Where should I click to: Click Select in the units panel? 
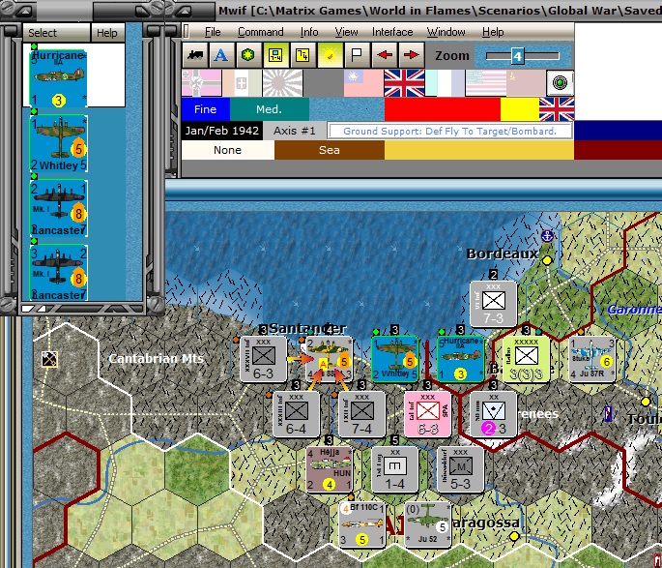57,33
